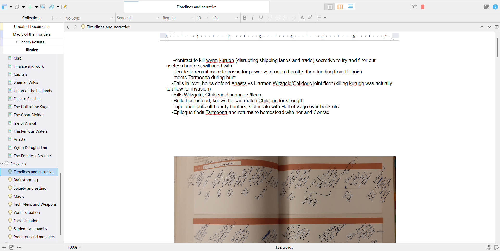Toggle bold formatting
500x251 pixels.
[x=245, y=18]
